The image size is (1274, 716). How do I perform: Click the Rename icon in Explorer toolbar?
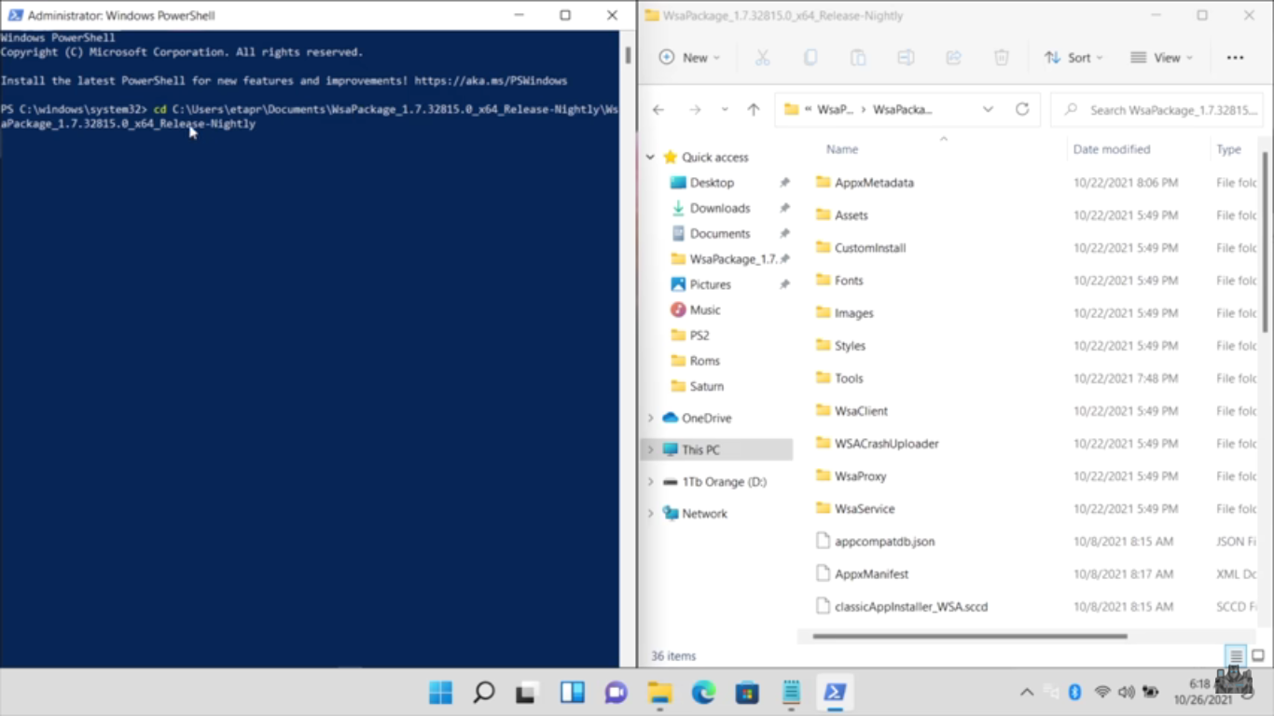906,58
